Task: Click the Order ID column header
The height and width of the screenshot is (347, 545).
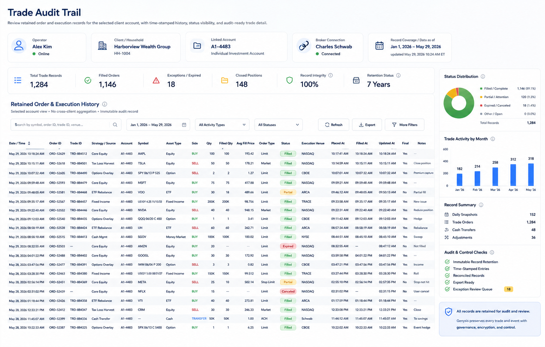Action: (x=55, y=143)
